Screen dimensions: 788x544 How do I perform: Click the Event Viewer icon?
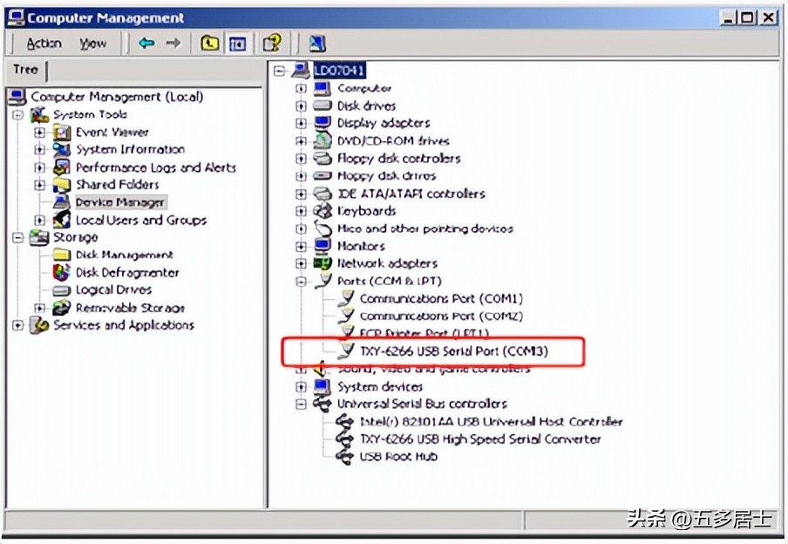click(x=62, y=133)
